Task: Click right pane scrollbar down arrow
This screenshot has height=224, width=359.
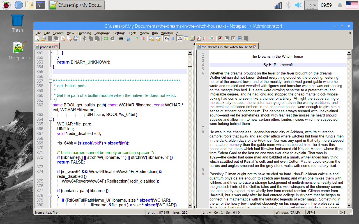Action: (x=349, y=206)
